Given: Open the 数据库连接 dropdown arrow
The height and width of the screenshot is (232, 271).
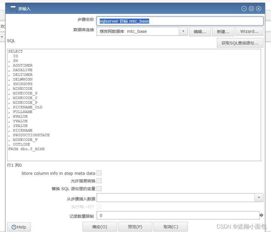Looking at the screenshot, I should coord(183,31).
